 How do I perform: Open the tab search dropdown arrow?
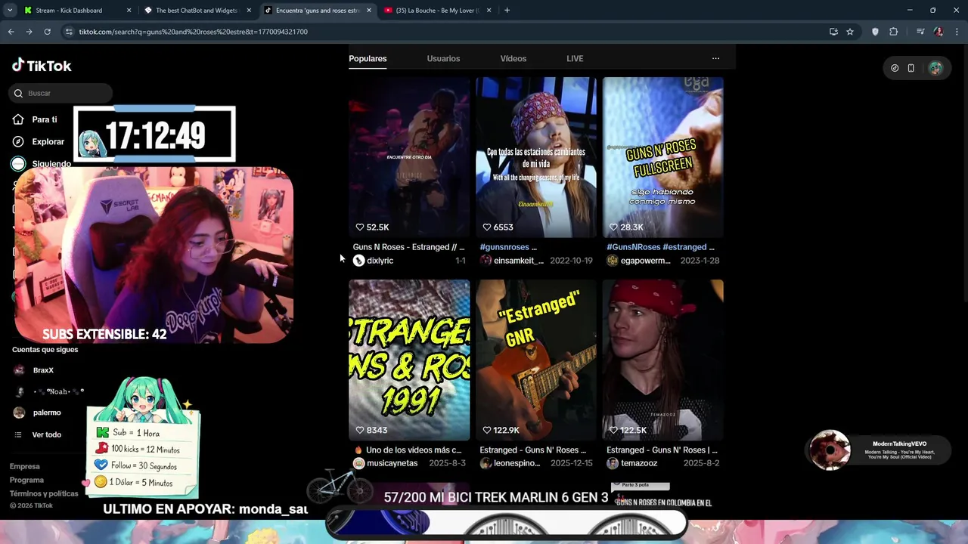point(10,11)
